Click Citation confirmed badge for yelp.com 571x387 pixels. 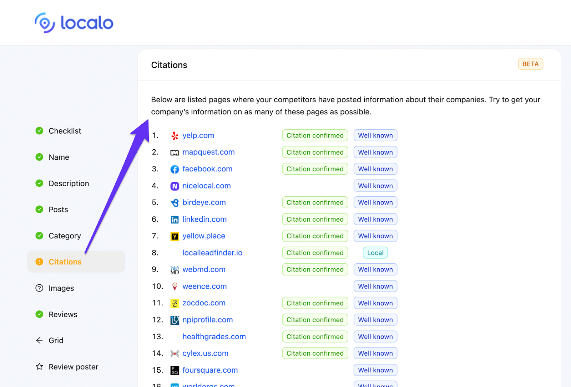pos(315,135)
